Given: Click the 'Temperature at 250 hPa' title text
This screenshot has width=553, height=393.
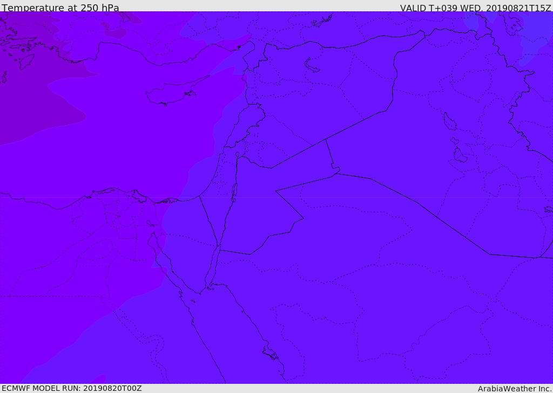Looking at the screenshot, I should (60, 8).
